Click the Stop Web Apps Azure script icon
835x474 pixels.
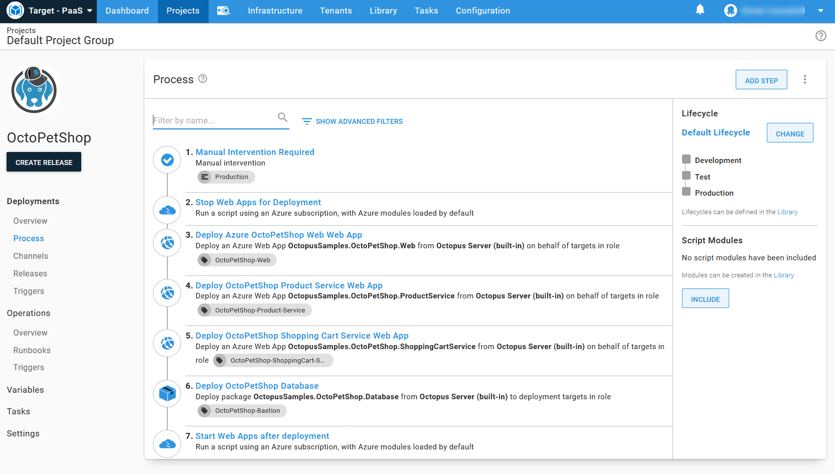[167, 210]
